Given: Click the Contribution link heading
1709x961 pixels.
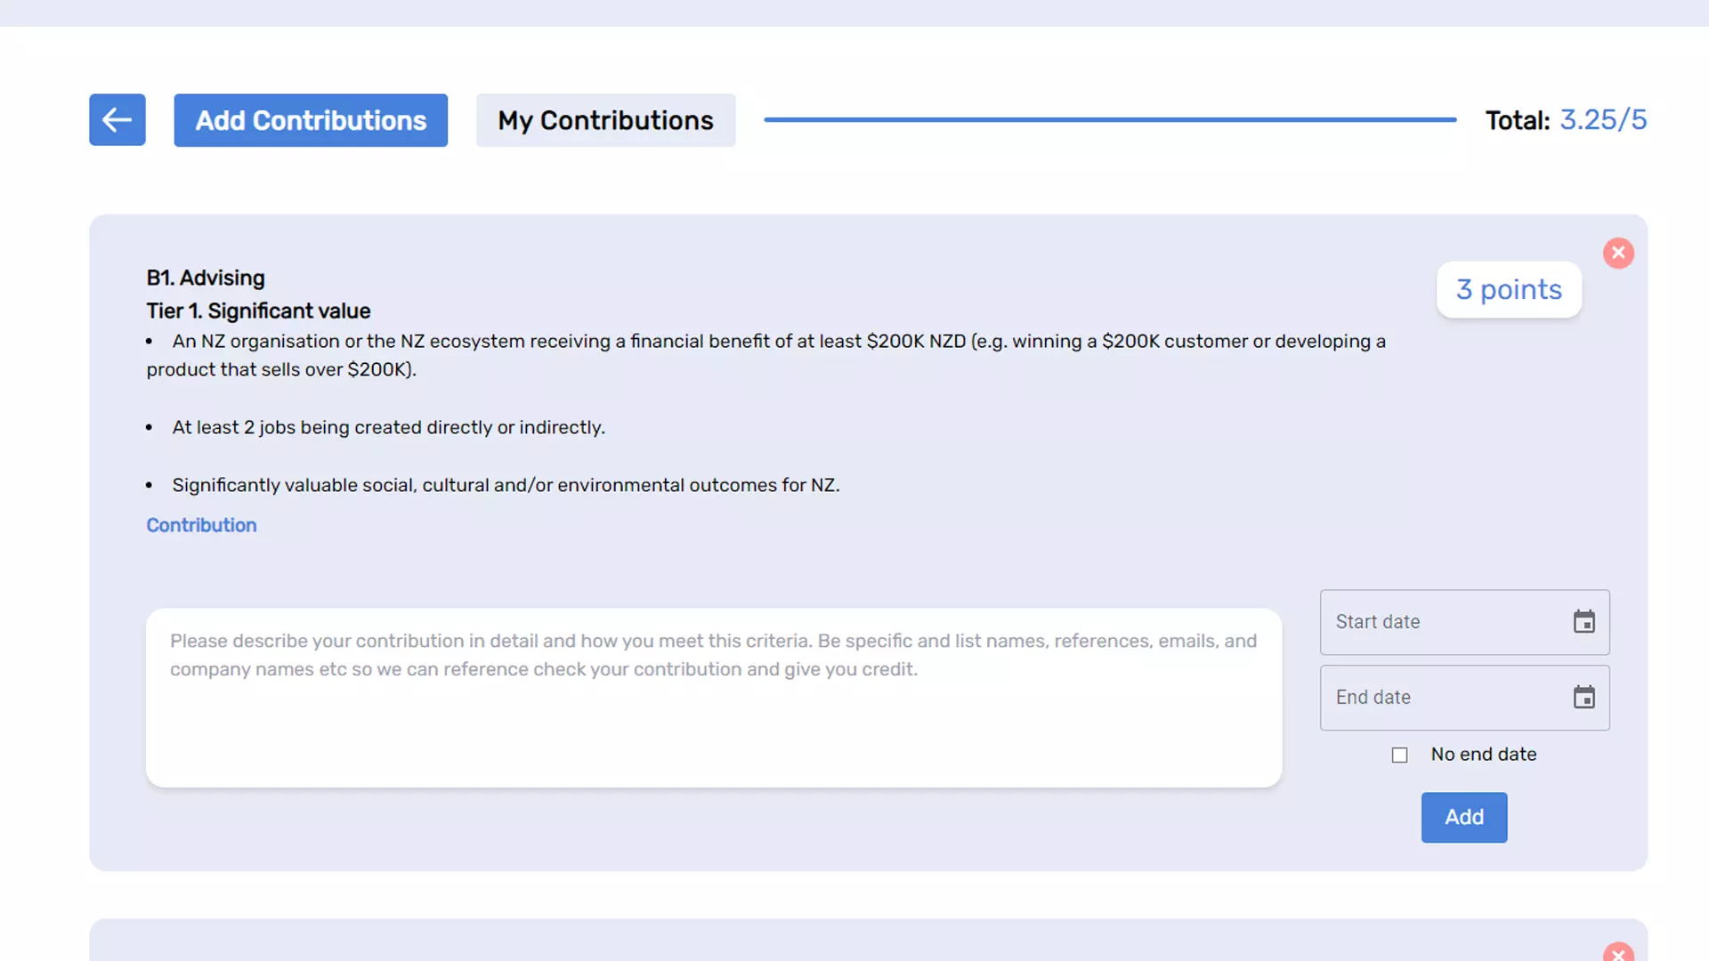Looking at the screenshot, I should (x=201, y=526).
